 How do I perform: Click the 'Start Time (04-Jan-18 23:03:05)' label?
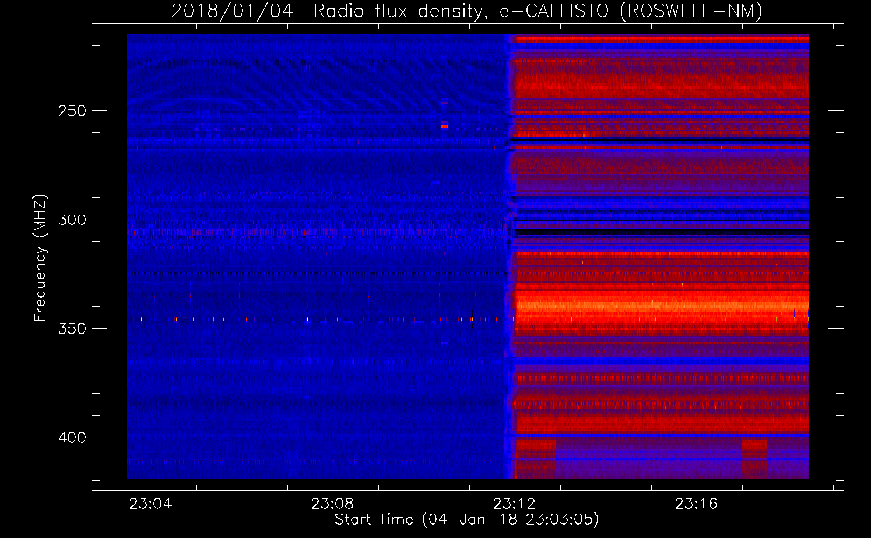tap(467, 520)
